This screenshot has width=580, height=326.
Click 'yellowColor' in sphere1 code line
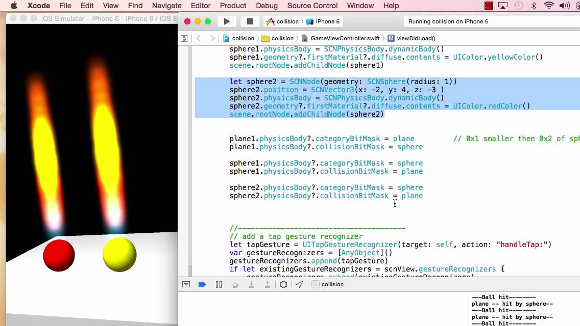pyautogui.click(x=511, y=57)
